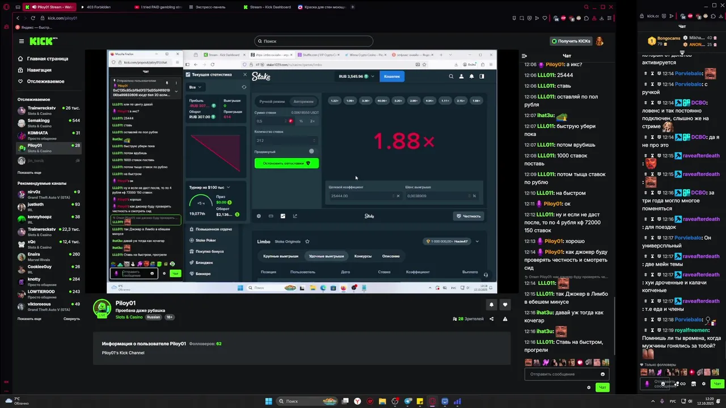726x408 pixels.
Task: Expand Турнир на $100 тыс. dropdown
Action: coord(210,187)
